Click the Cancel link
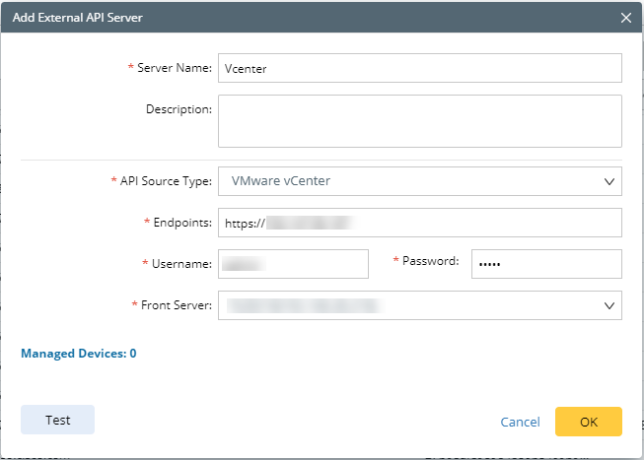 520,422
